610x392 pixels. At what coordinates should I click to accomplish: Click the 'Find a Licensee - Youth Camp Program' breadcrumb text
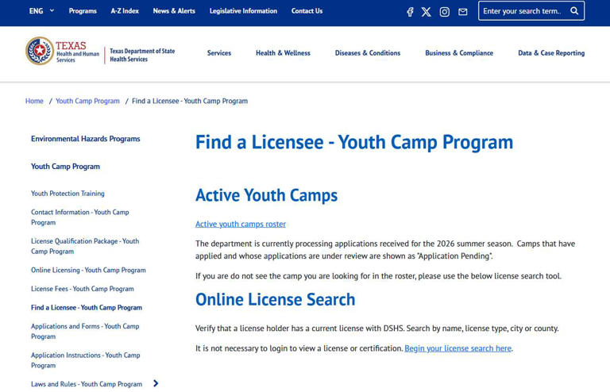pos(190,101)
